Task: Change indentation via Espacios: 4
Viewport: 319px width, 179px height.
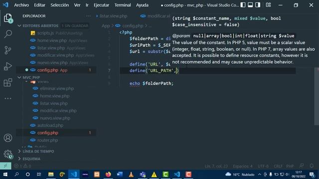Action: (243, 166)
